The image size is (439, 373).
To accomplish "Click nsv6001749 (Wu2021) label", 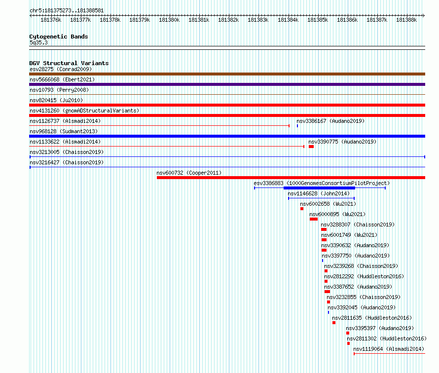I will pos(349,235).
